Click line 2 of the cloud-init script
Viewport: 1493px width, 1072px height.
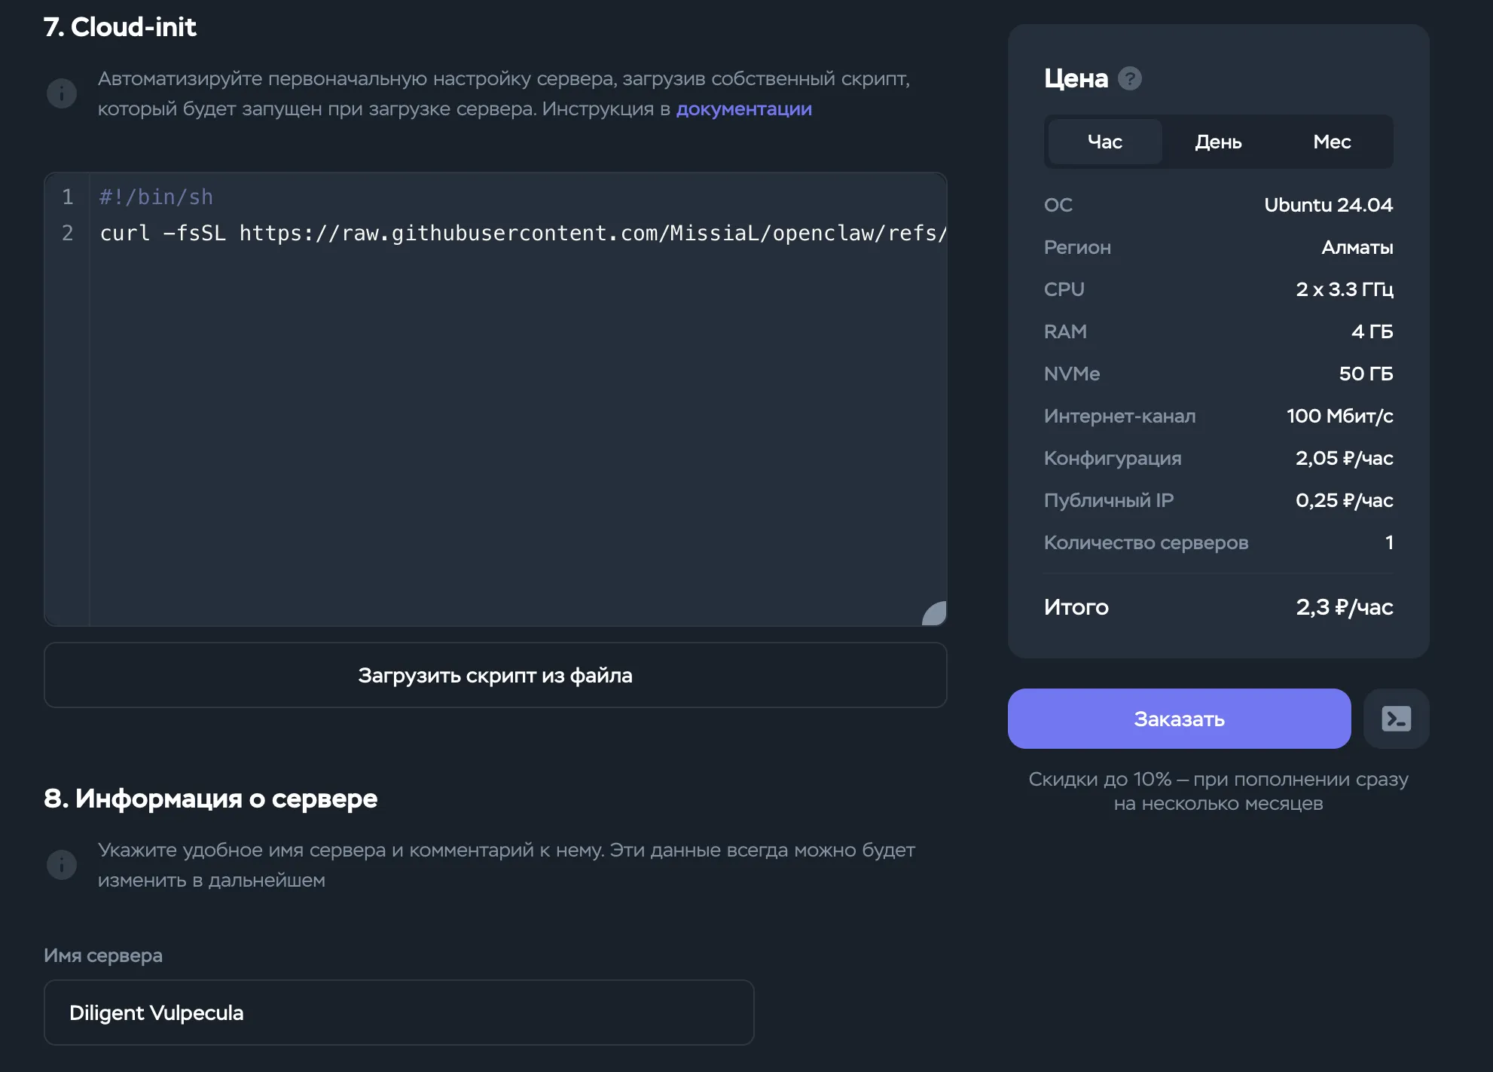click(452, 233)
